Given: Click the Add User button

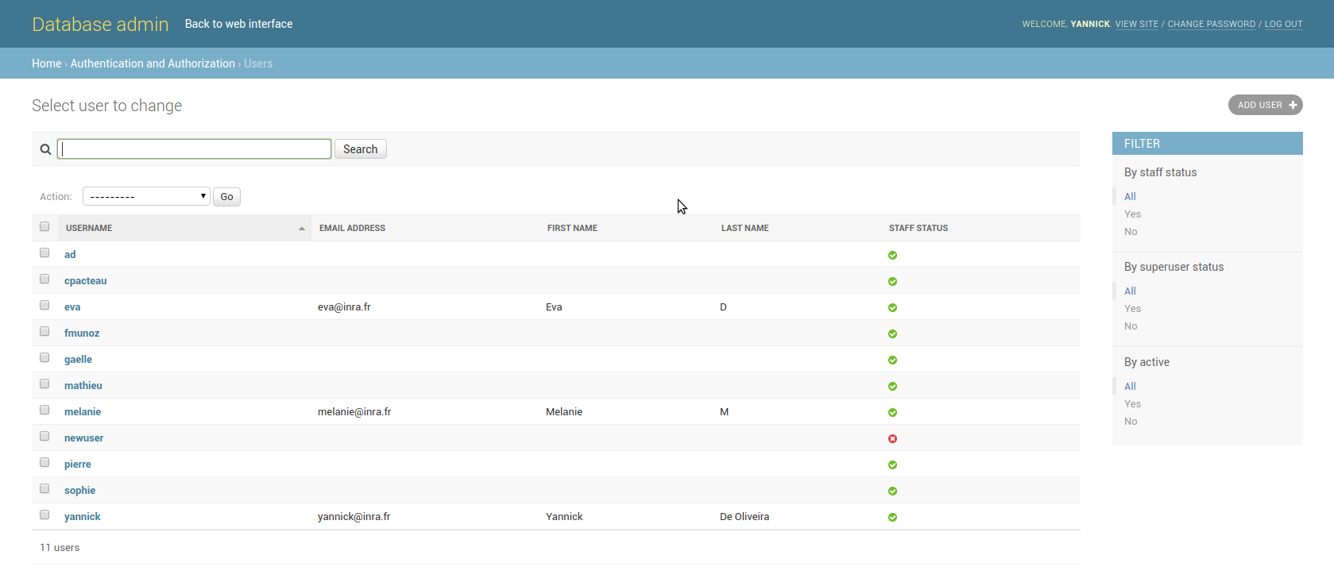Looking at the screenshot, I should [1266, 105].
